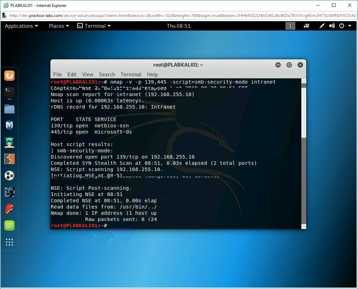Image resolution: width=358 pixels, height=289 pixels.
Task: Open the Files folder icon in dock
Action: (9, 109)
